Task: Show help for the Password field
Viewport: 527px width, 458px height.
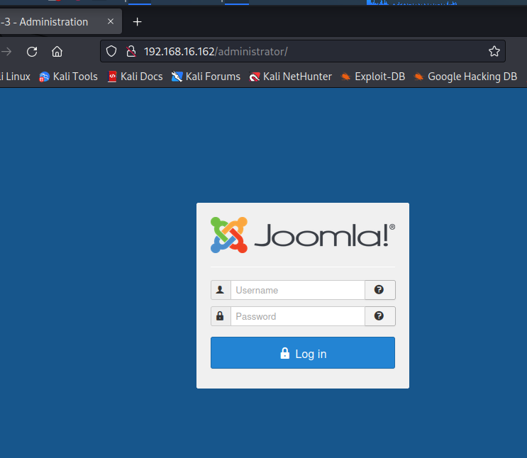Action: 379,316
